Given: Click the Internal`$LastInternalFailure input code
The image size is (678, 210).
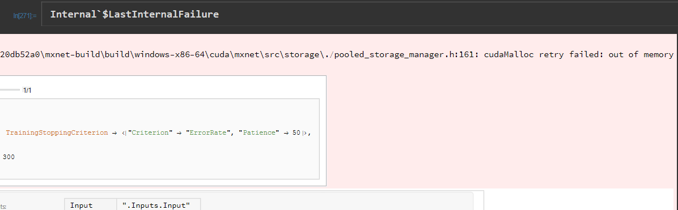Looking at the screenshot, I should click(x=134, y=14).
